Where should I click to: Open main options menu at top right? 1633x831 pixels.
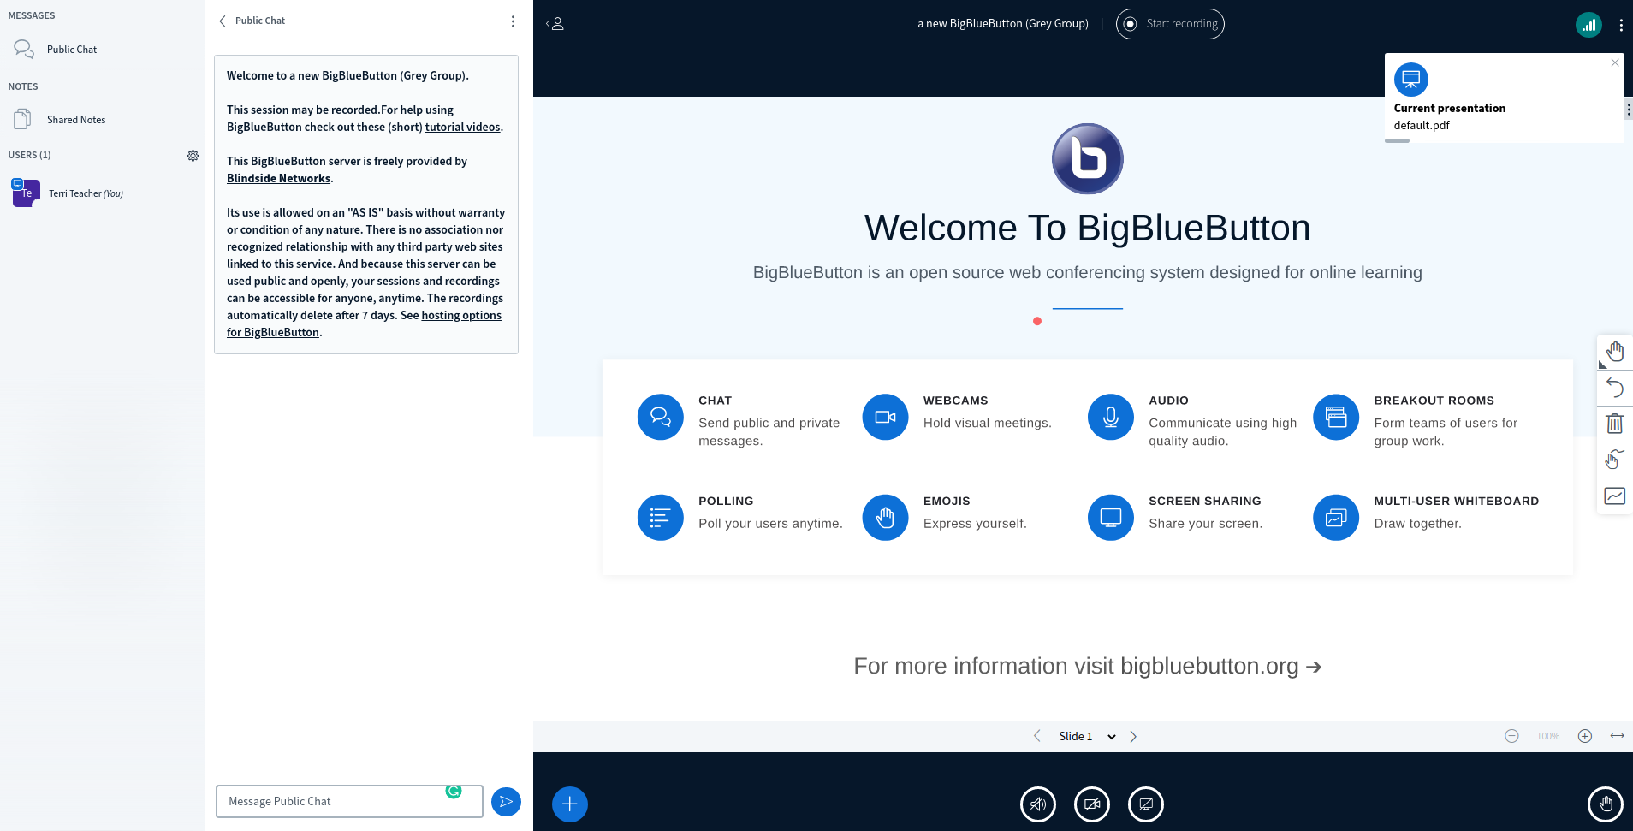pyautogui.click(x=1621, y=26)
